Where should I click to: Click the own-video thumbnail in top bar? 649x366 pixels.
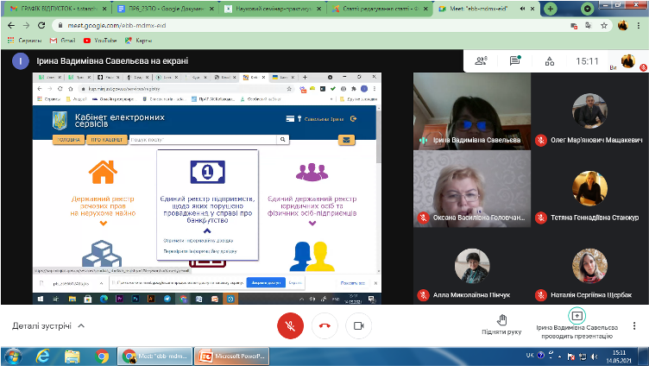click(628, 61)
